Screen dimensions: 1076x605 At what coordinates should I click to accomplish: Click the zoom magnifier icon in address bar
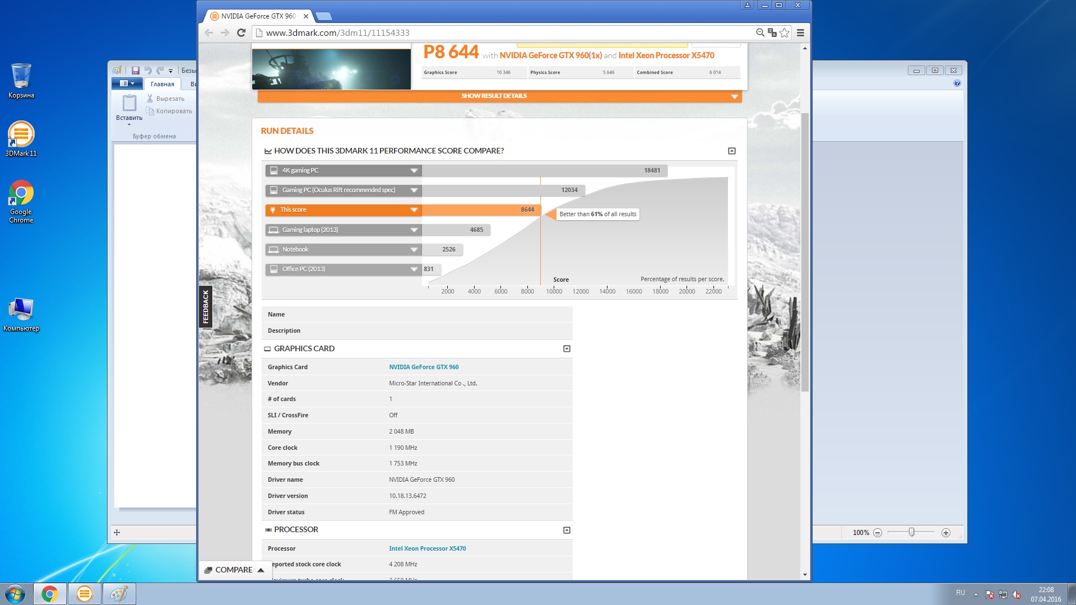click(x=760, y=32)
